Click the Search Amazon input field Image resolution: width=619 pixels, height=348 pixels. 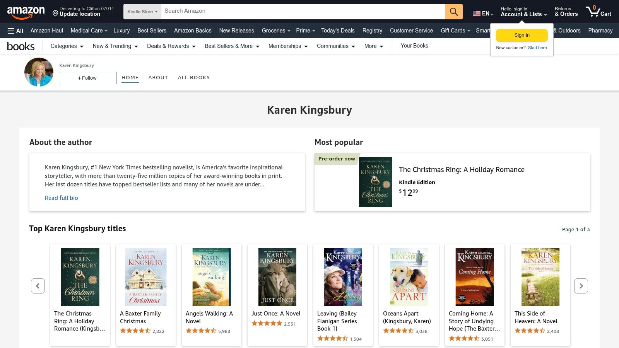pos(303,12)
